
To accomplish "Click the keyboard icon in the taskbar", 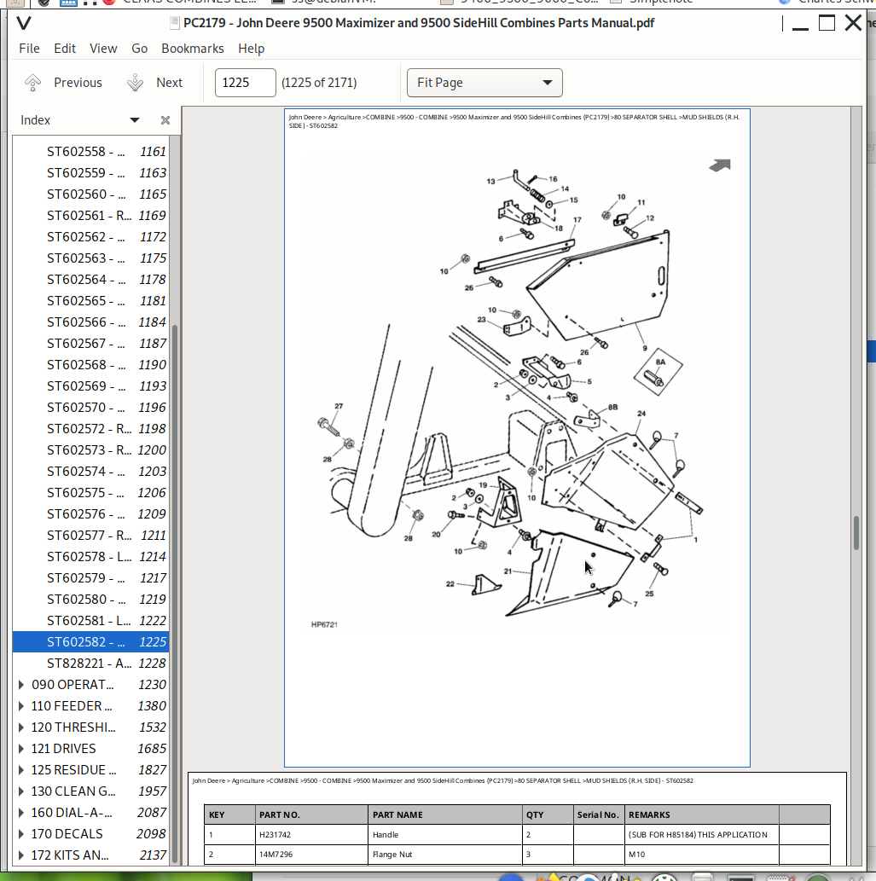I will [x=779, y=877].
